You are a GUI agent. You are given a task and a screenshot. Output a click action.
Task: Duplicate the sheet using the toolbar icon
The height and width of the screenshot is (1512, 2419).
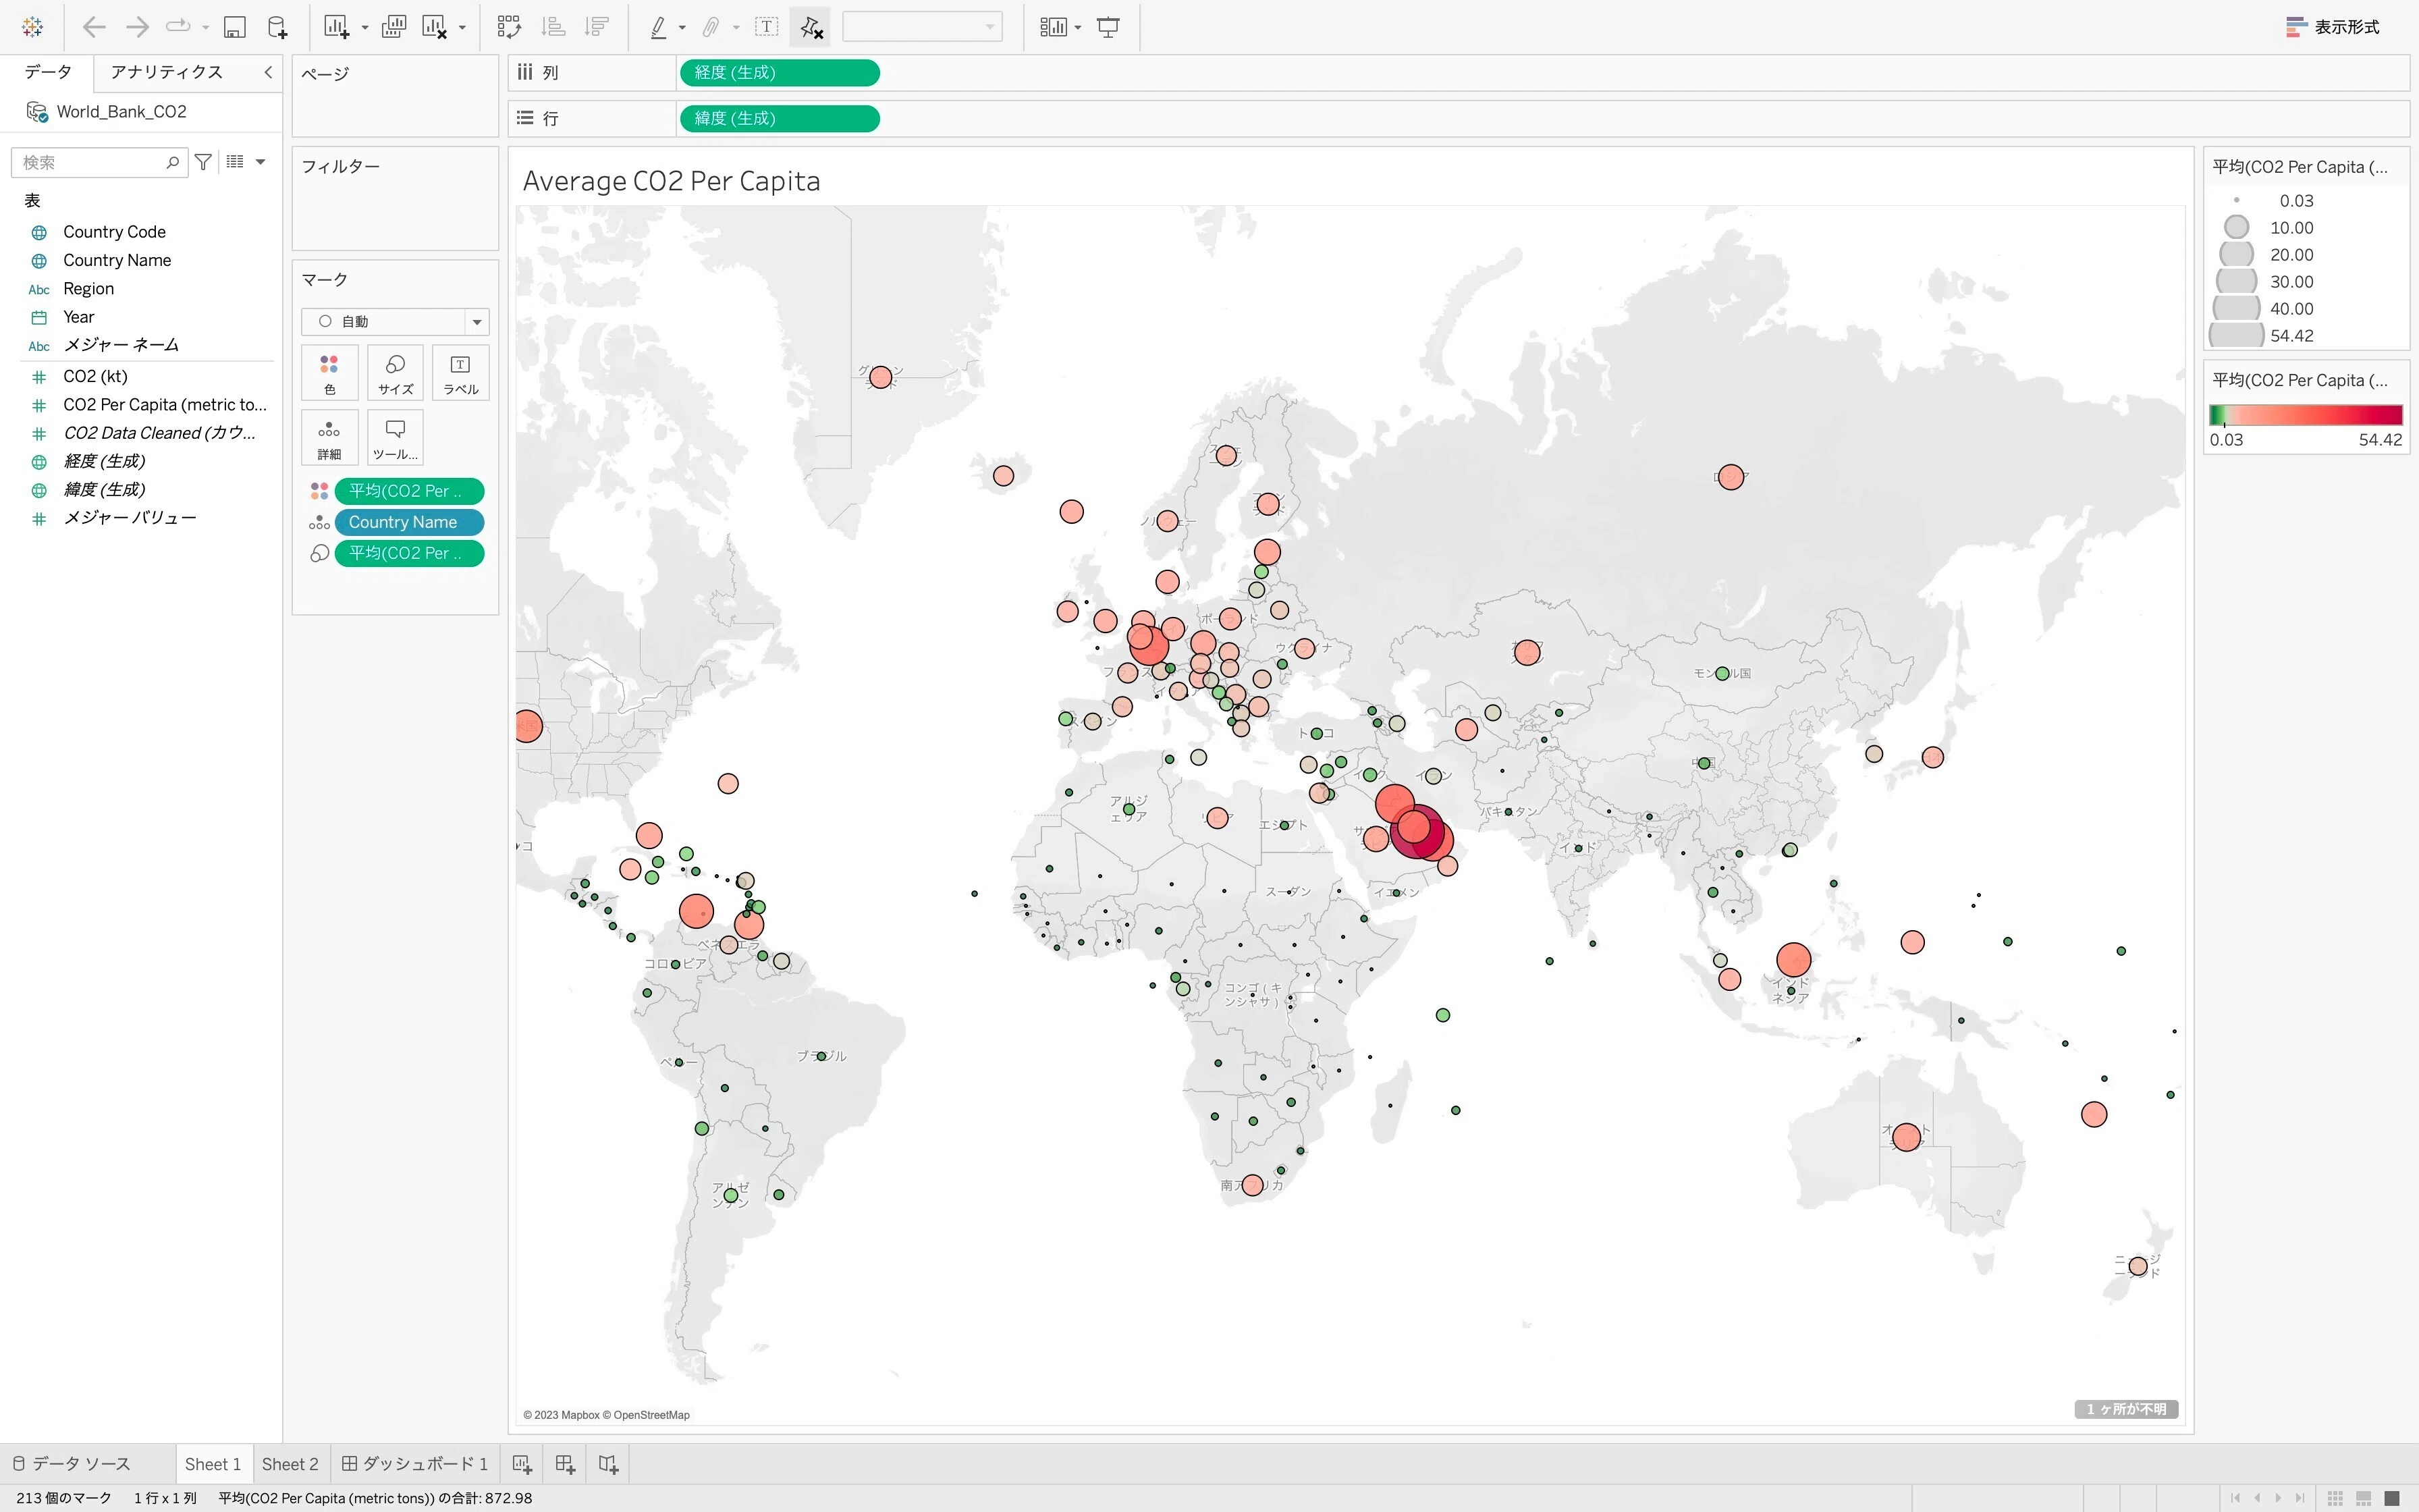pos(394,27)
